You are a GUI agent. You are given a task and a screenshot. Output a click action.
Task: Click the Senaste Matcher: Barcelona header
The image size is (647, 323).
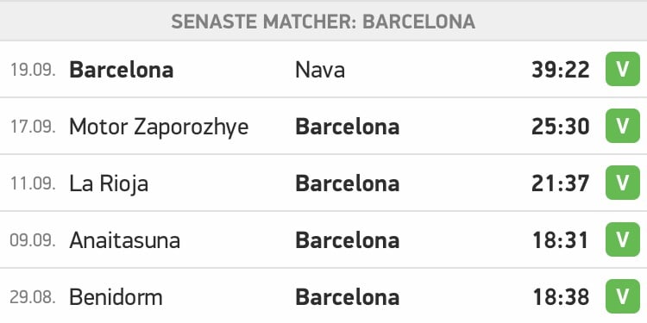pyautogui.click(x=323, y=22)
